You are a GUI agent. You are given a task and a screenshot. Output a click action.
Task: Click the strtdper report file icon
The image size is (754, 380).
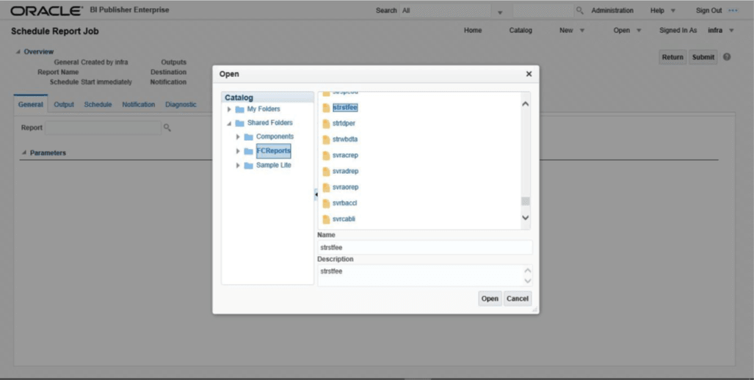tap(326, 123)
